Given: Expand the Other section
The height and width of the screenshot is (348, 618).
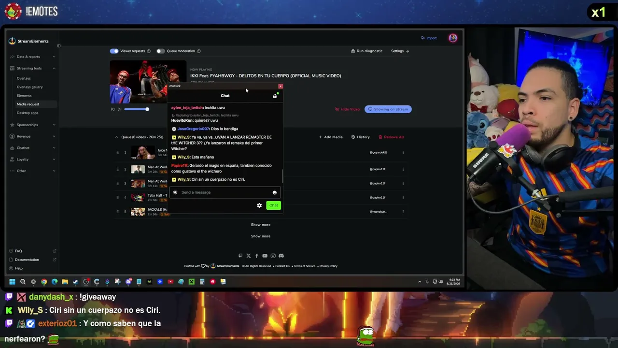Looking at the screenshot, I should [x=32, y=171].
